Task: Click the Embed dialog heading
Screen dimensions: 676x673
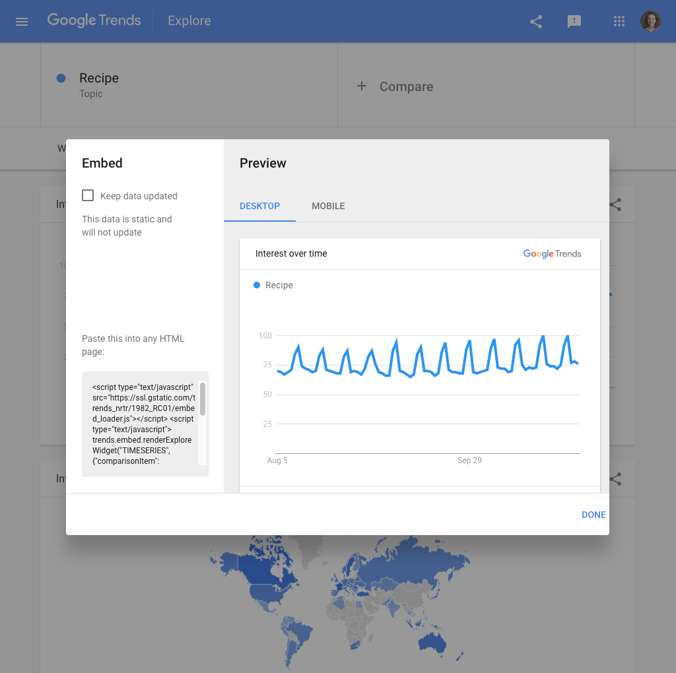Action: coord(102,163)
